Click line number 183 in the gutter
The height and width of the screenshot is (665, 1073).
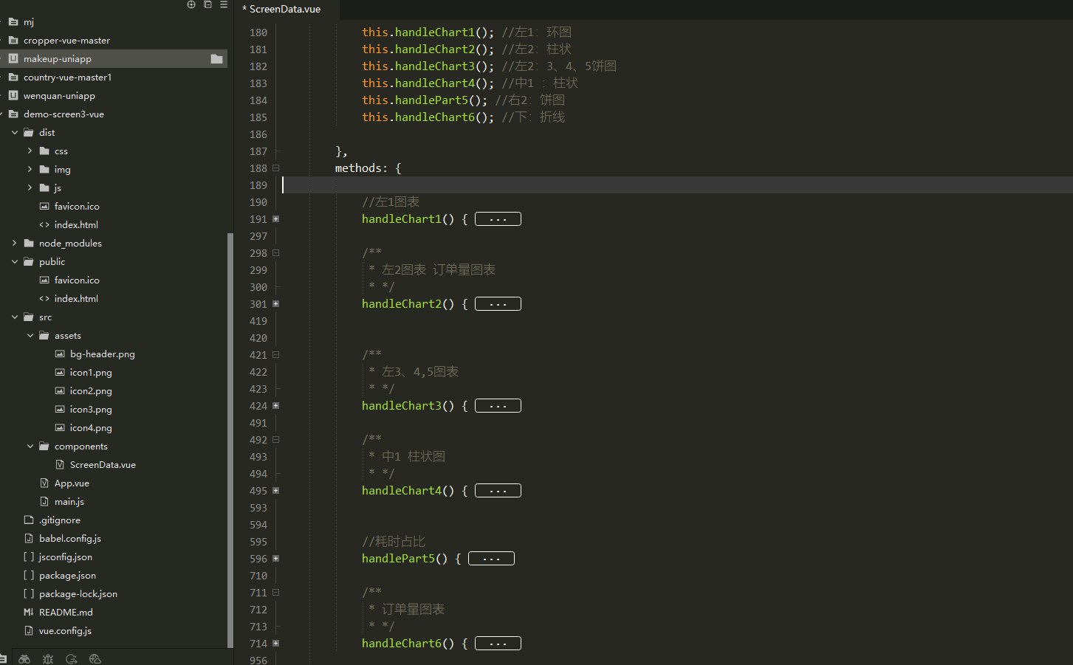[258, 83]
